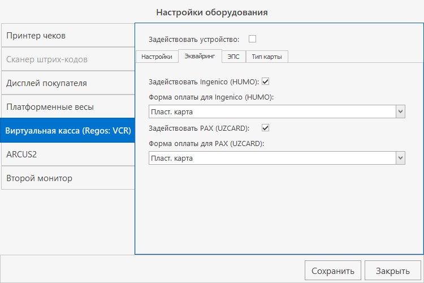Uncheck Задействовать Ingenico (HUMO) checkbox
424x283 pixels.
coord(265,82)
